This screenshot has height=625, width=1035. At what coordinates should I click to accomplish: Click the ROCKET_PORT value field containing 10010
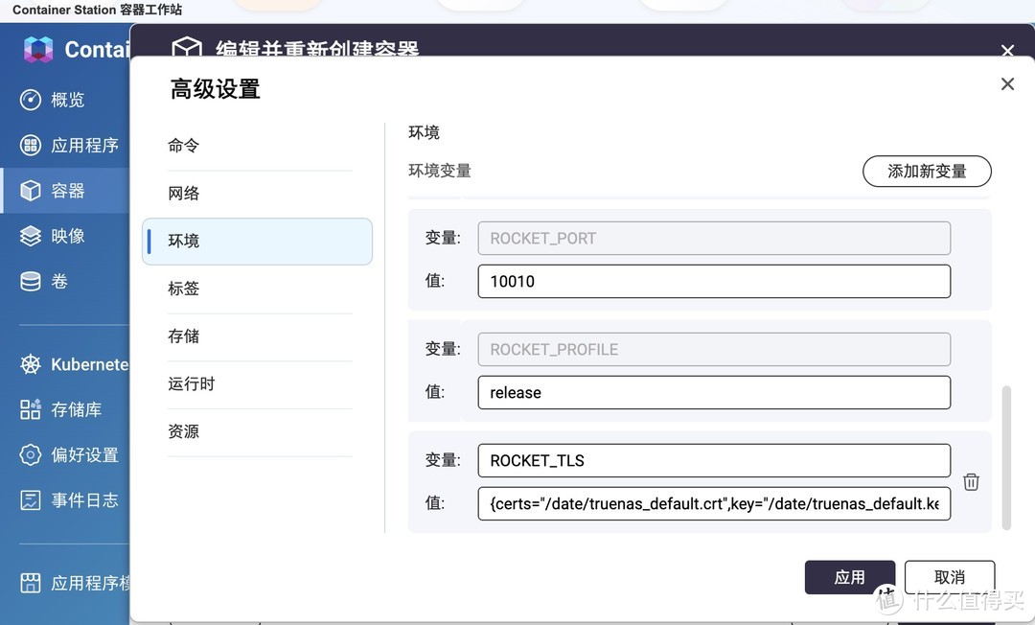[x=713, y=281]
